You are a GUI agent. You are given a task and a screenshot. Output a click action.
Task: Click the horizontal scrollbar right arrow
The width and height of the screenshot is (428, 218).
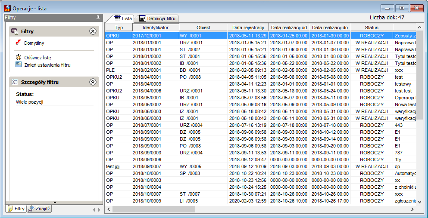coord(412,209)
